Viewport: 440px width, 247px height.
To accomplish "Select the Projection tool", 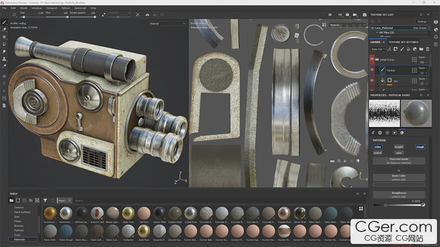I will tap(4, 37).
